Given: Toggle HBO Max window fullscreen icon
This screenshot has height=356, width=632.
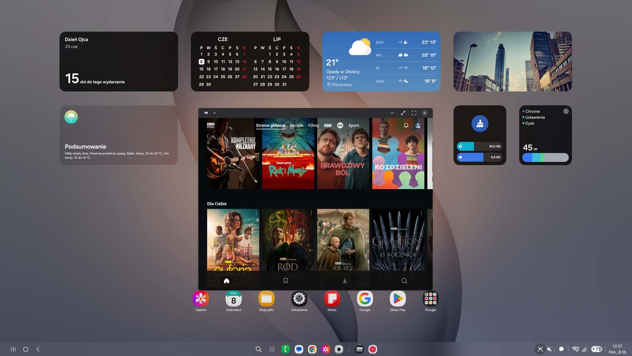Looking at the screenshot, I should point(414,113).
